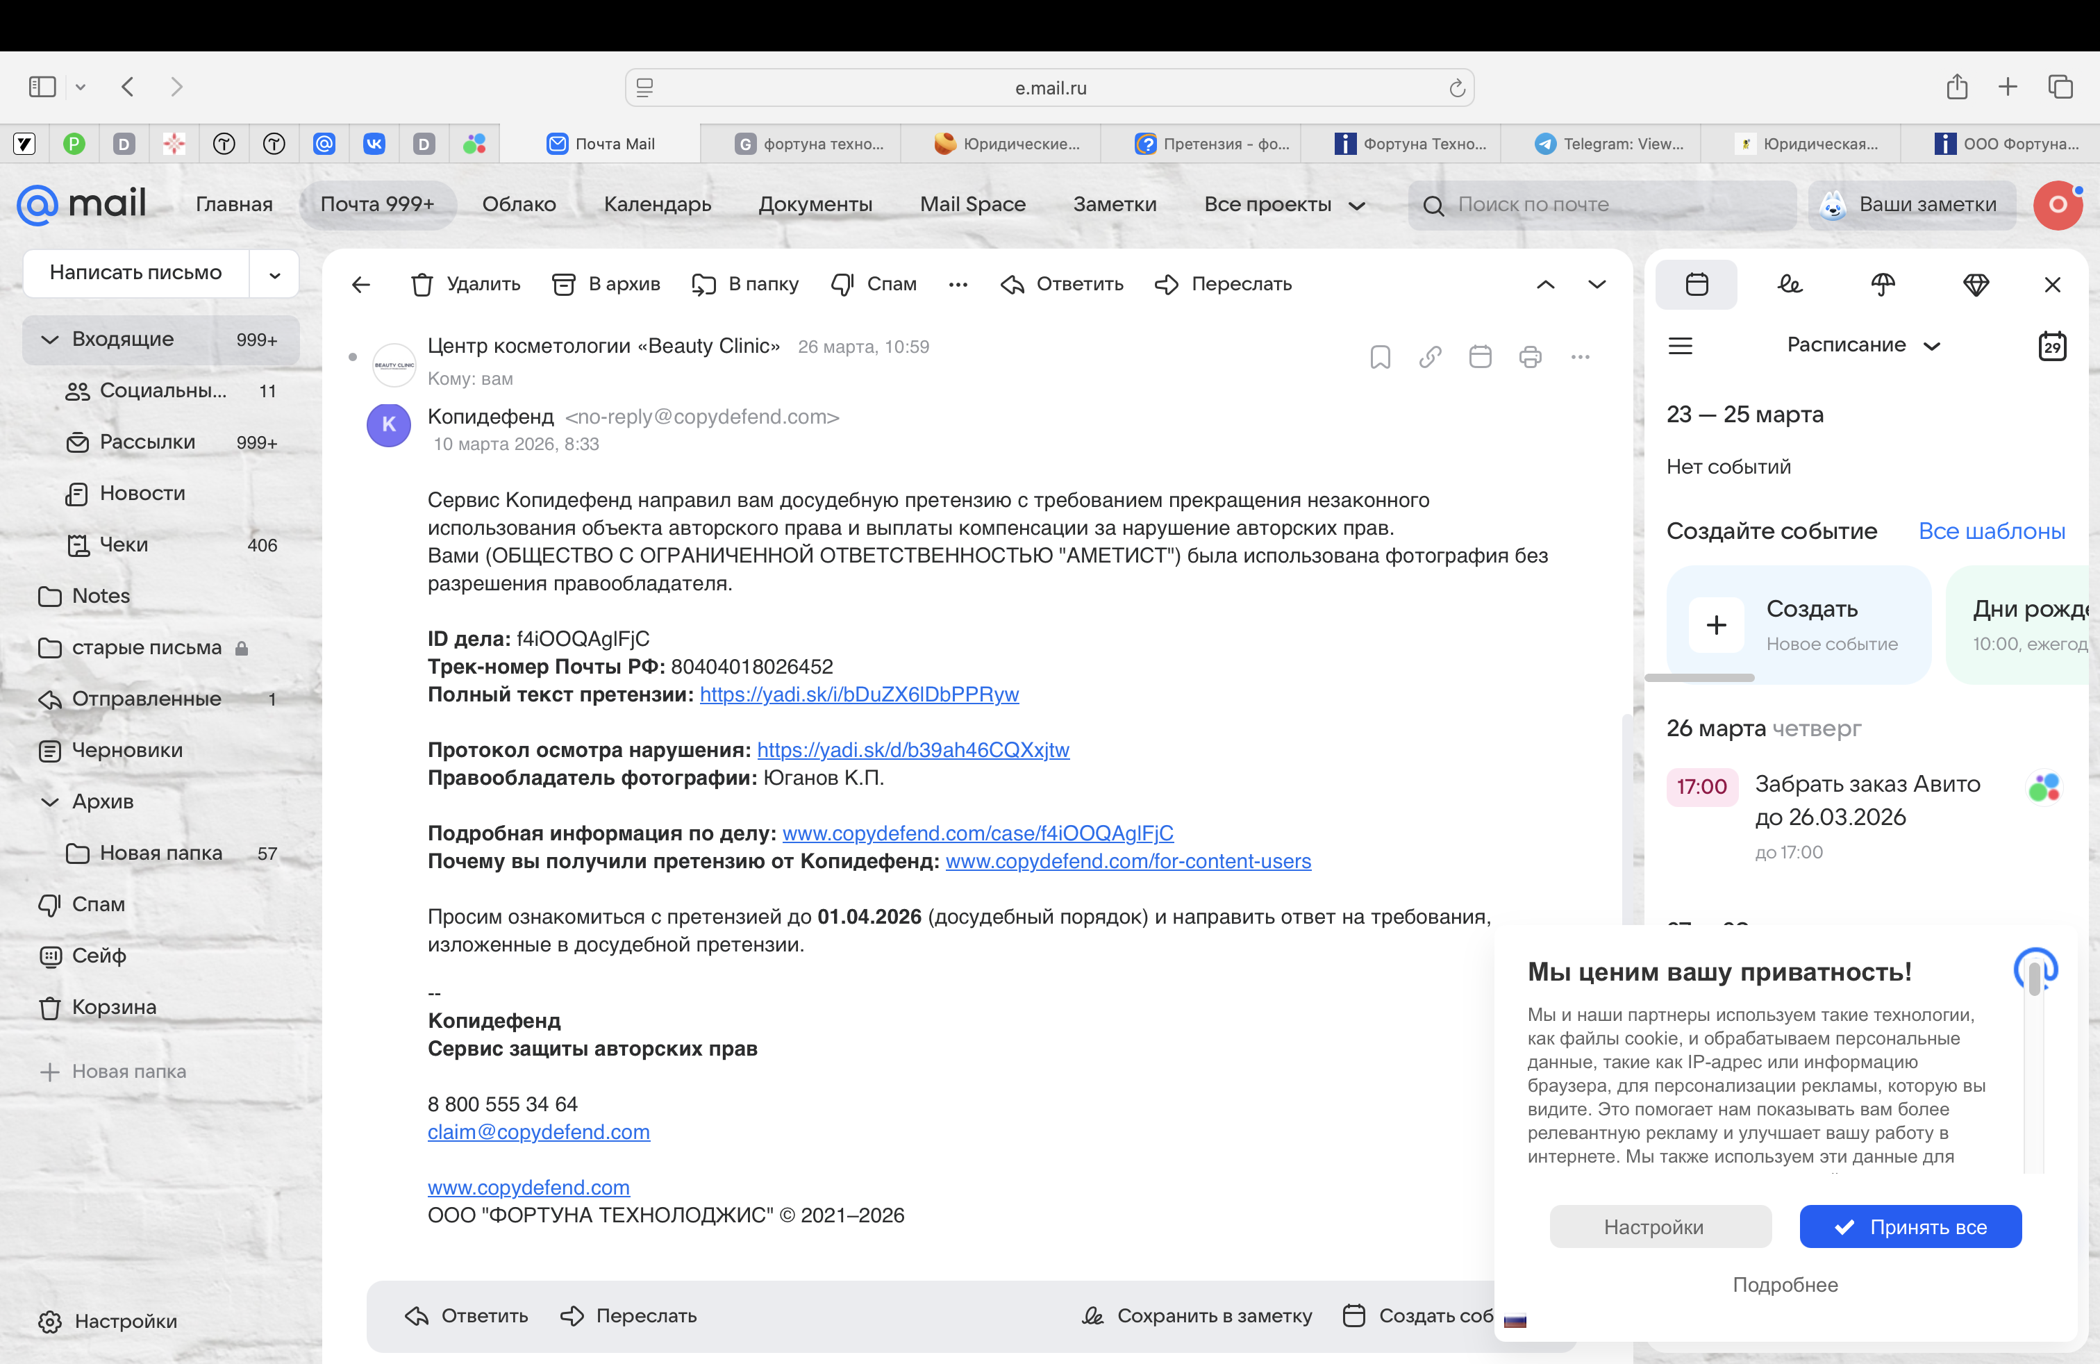2100x1364 pixels.
Task: Click the date 29 calendar icon
Action: click(2052, 345)
